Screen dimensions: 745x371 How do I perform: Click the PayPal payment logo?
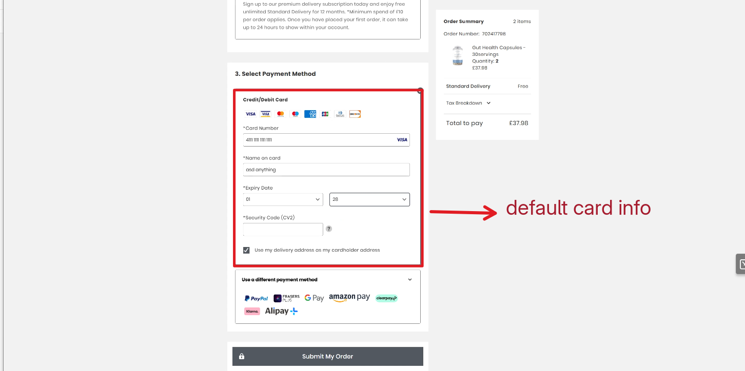pos(256,298)
